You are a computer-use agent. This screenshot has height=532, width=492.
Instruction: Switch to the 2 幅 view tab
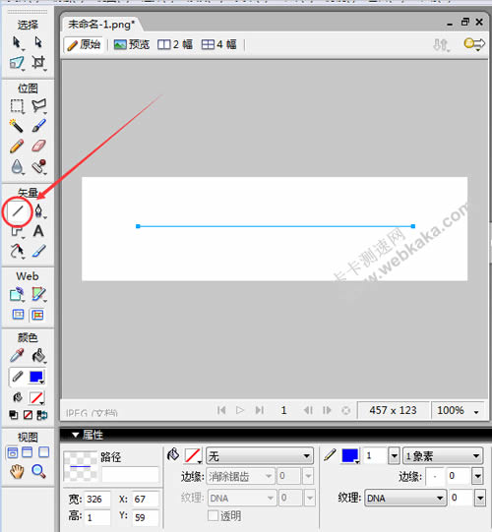click(x=175, y=44)
